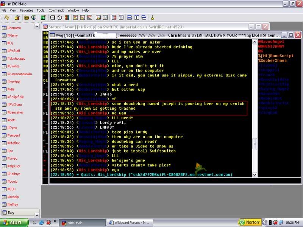
Task: Open the View menu
Action: click(13, 10)
